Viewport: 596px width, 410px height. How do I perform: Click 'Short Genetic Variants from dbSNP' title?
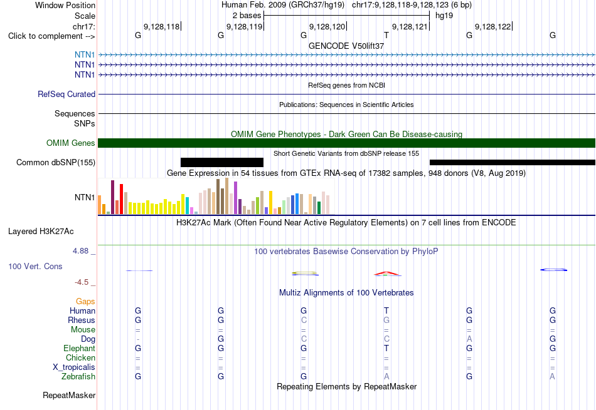(x=346, y=153)
